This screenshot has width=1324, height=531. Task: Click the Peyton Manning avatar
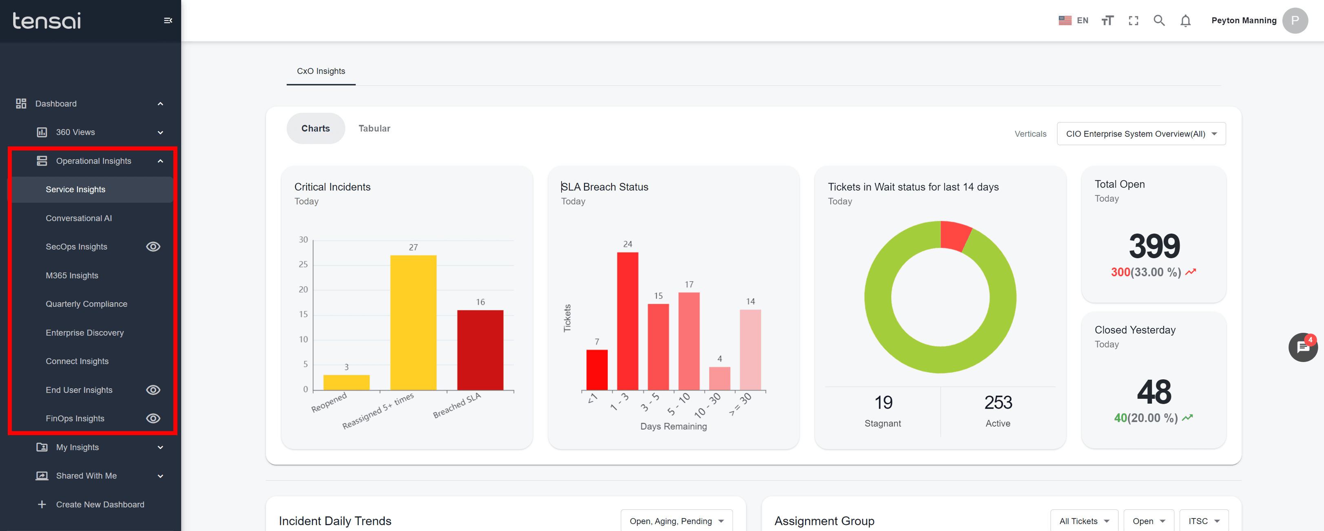(x=1295, y=20)
